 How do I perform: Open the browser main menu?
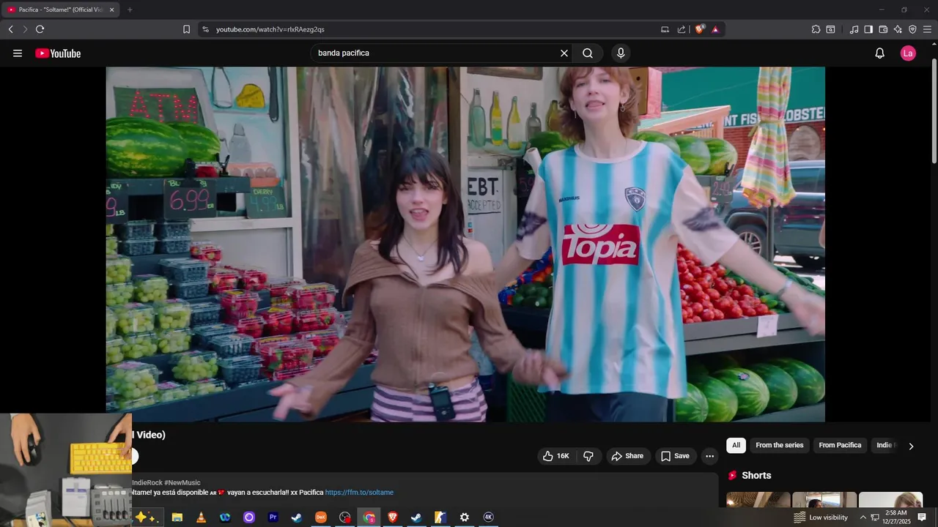(927, 29)
